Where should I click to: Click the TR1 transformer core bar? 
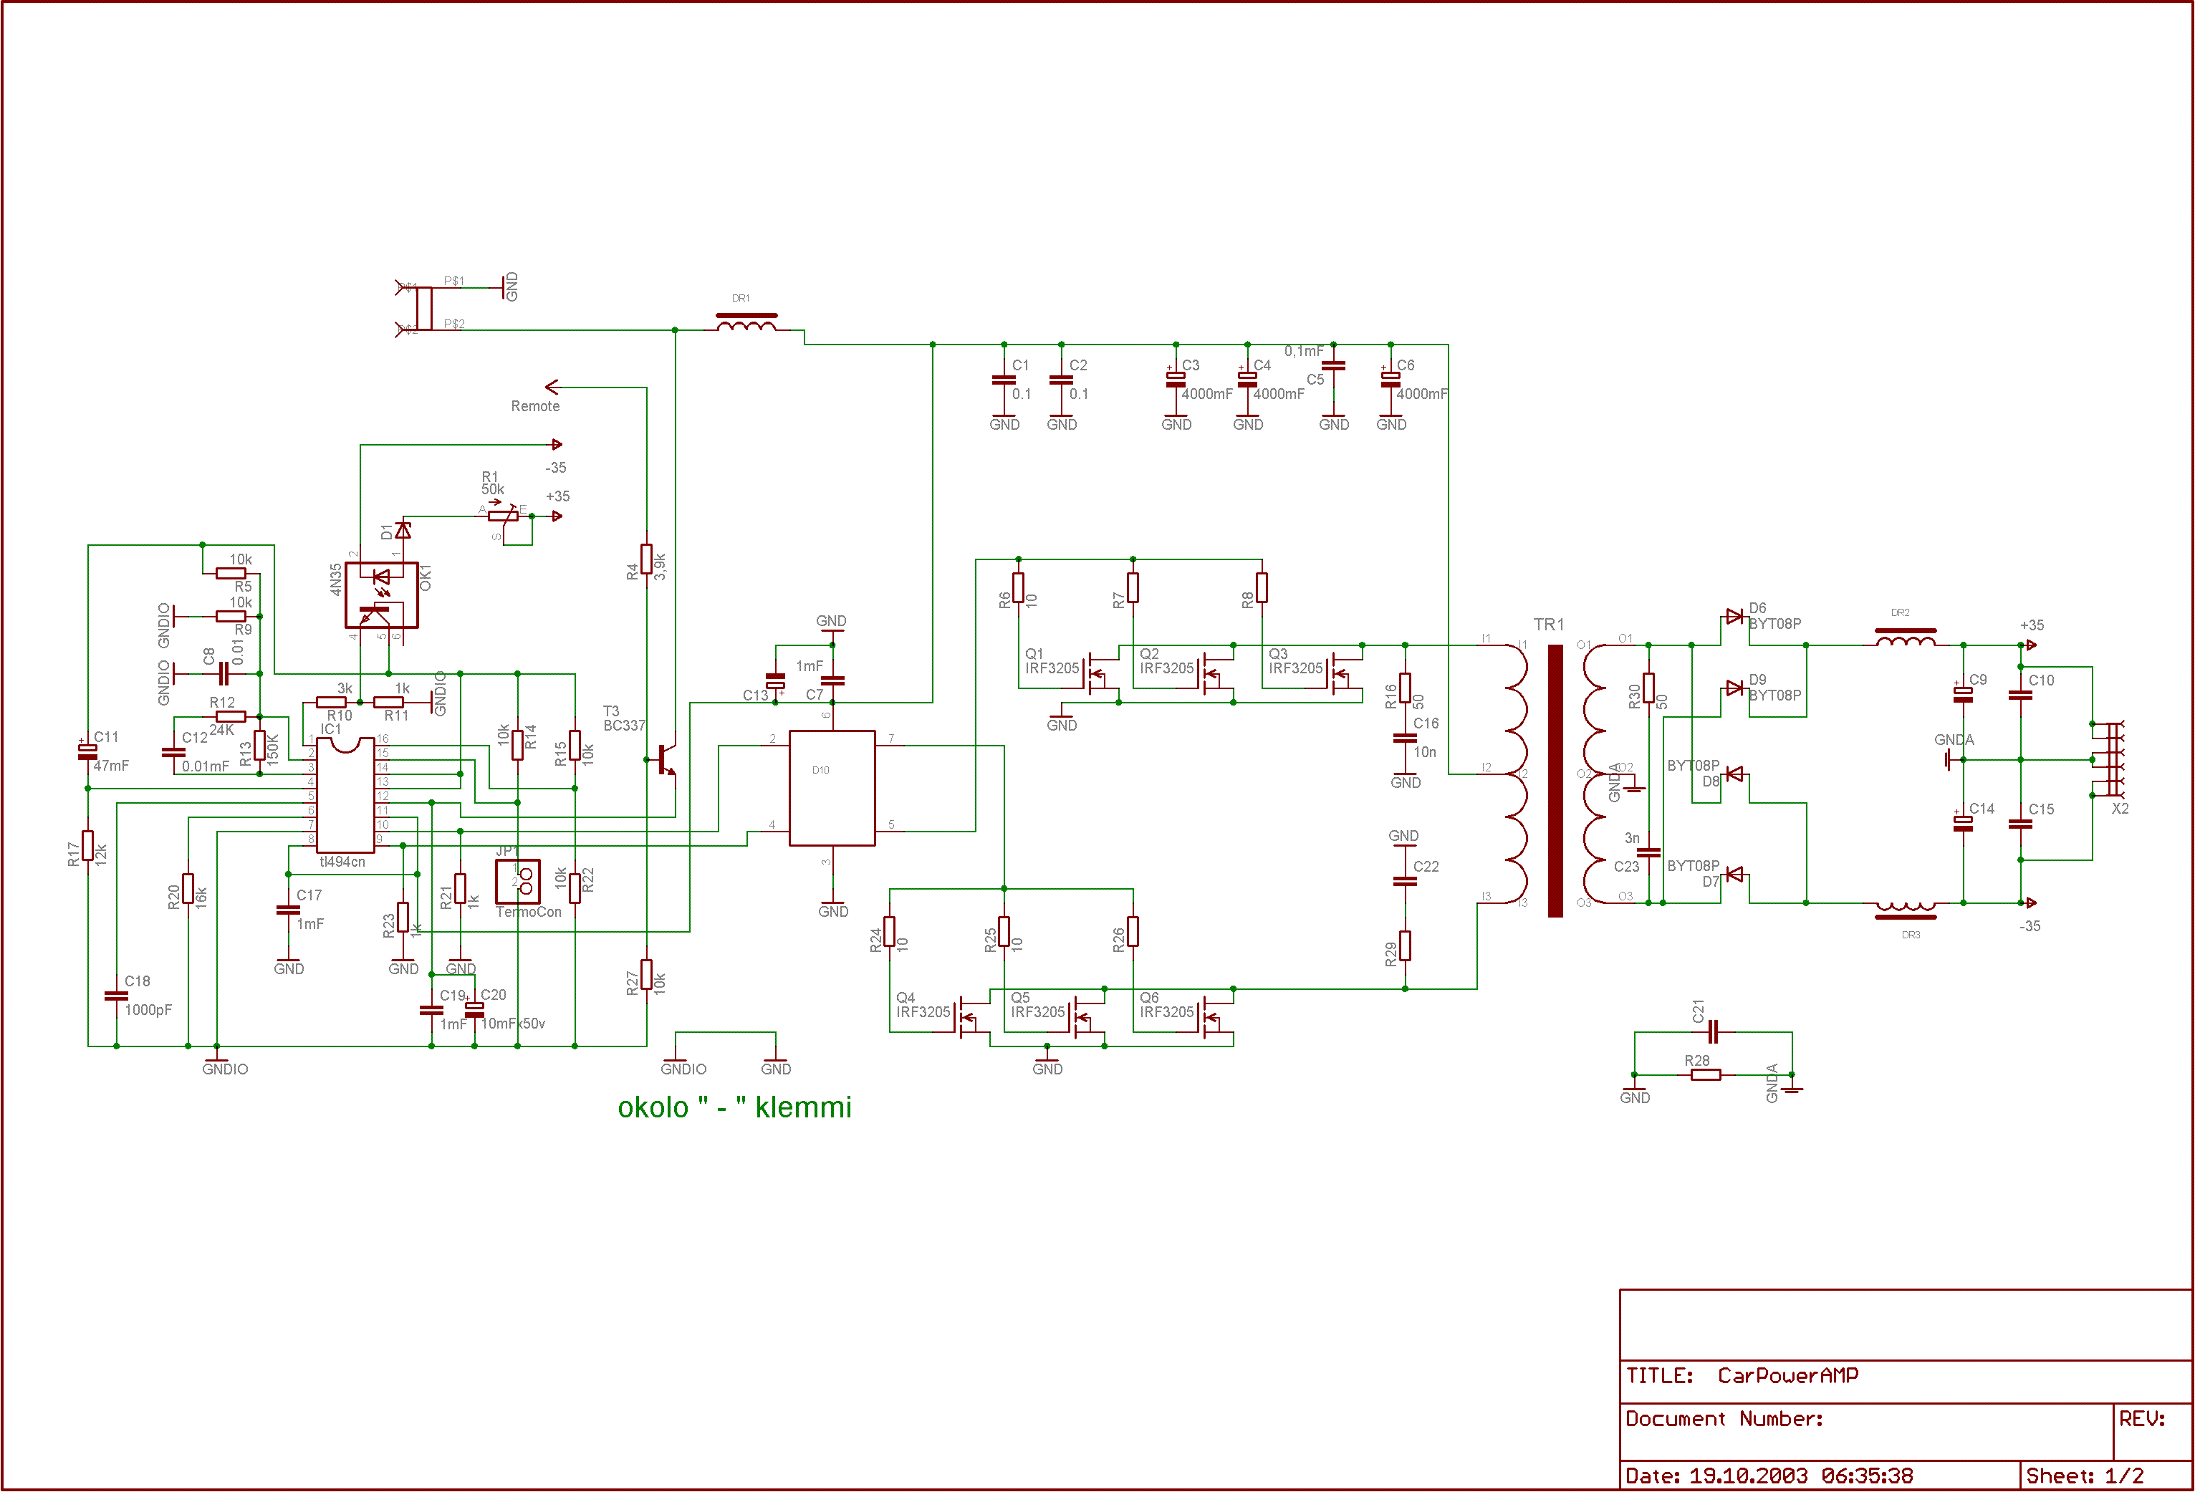tap(1555, 780)
